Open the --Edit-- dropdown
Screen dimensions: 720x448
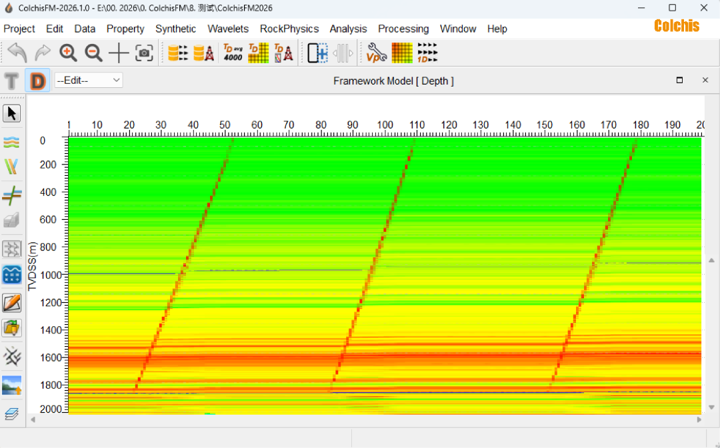point(88,81)
